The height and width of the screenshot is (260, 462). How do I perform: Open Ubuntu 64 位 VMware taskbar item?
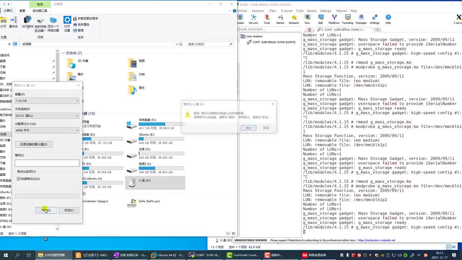(168, 255)
